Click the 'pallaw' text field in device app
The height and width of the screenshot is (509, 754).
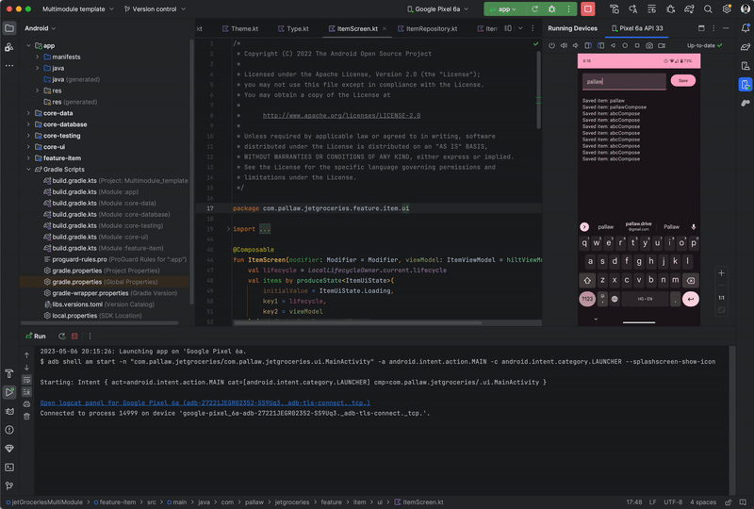pyautogui.click(x=624, y=81)
